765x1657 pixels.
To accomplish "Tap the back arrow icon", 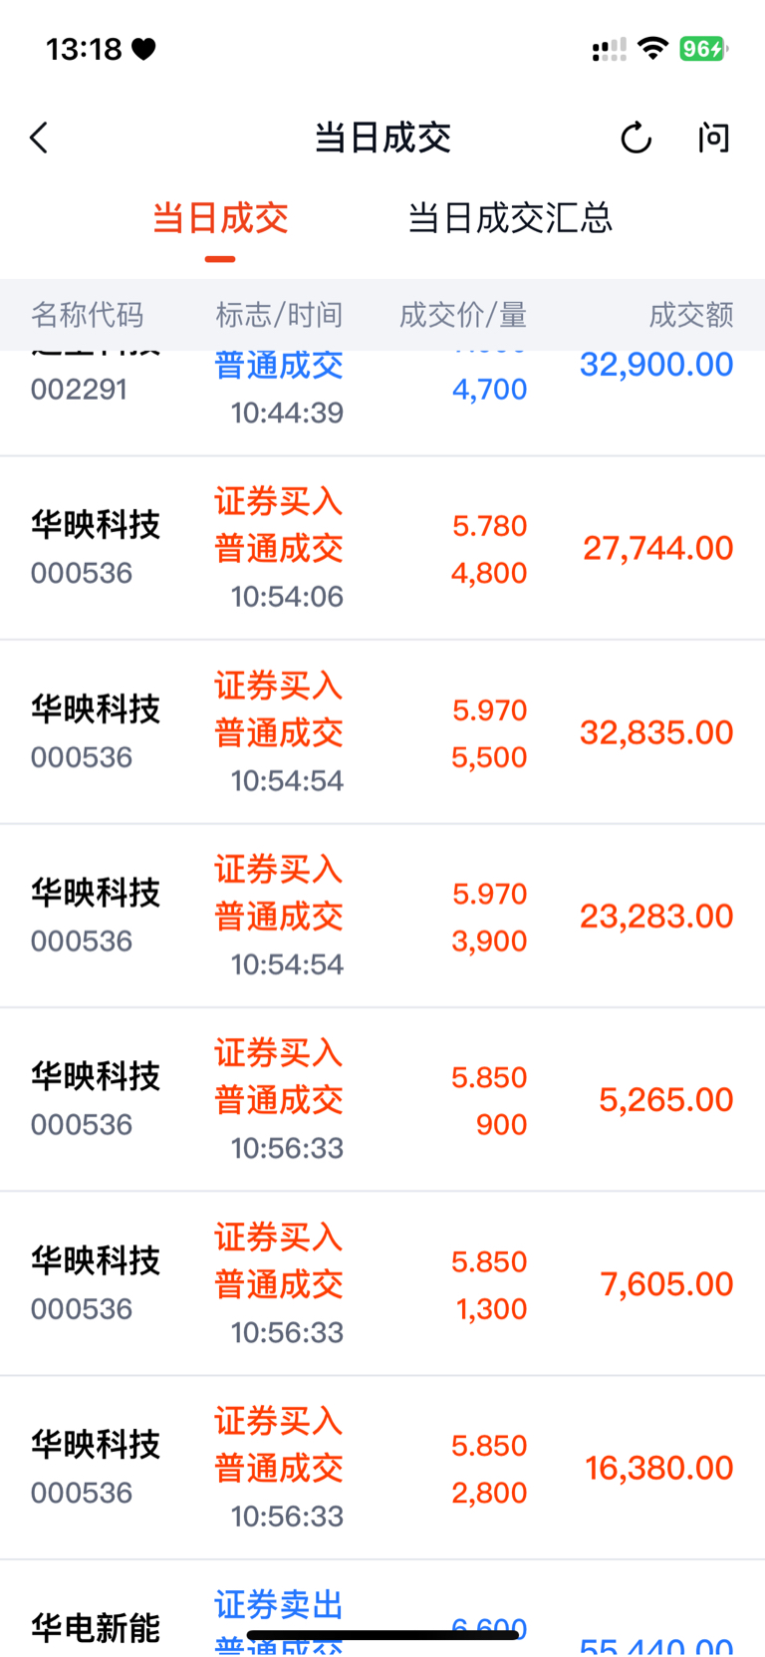I will point(40,138).
